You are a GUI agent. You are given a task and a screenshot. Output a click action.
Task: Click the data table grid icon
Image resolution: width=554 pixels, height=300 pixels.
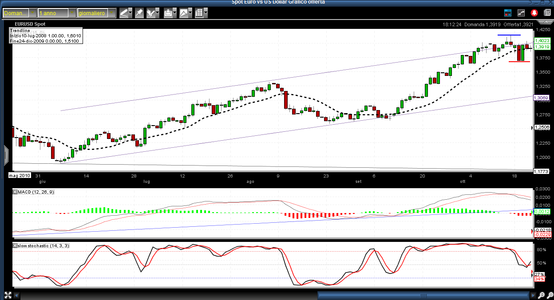pos(199,13)
